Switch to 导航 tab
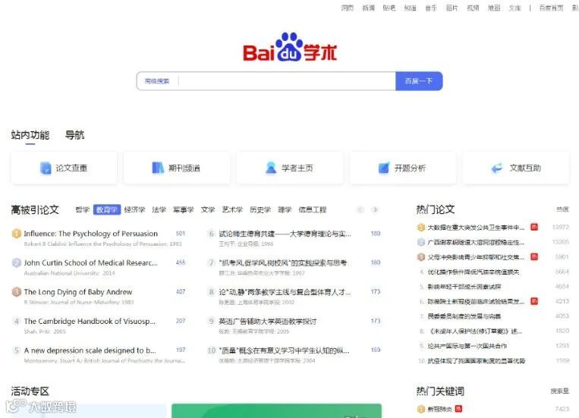Image resolution: width=579 pixels, height=418 pixels. [74, 135]
